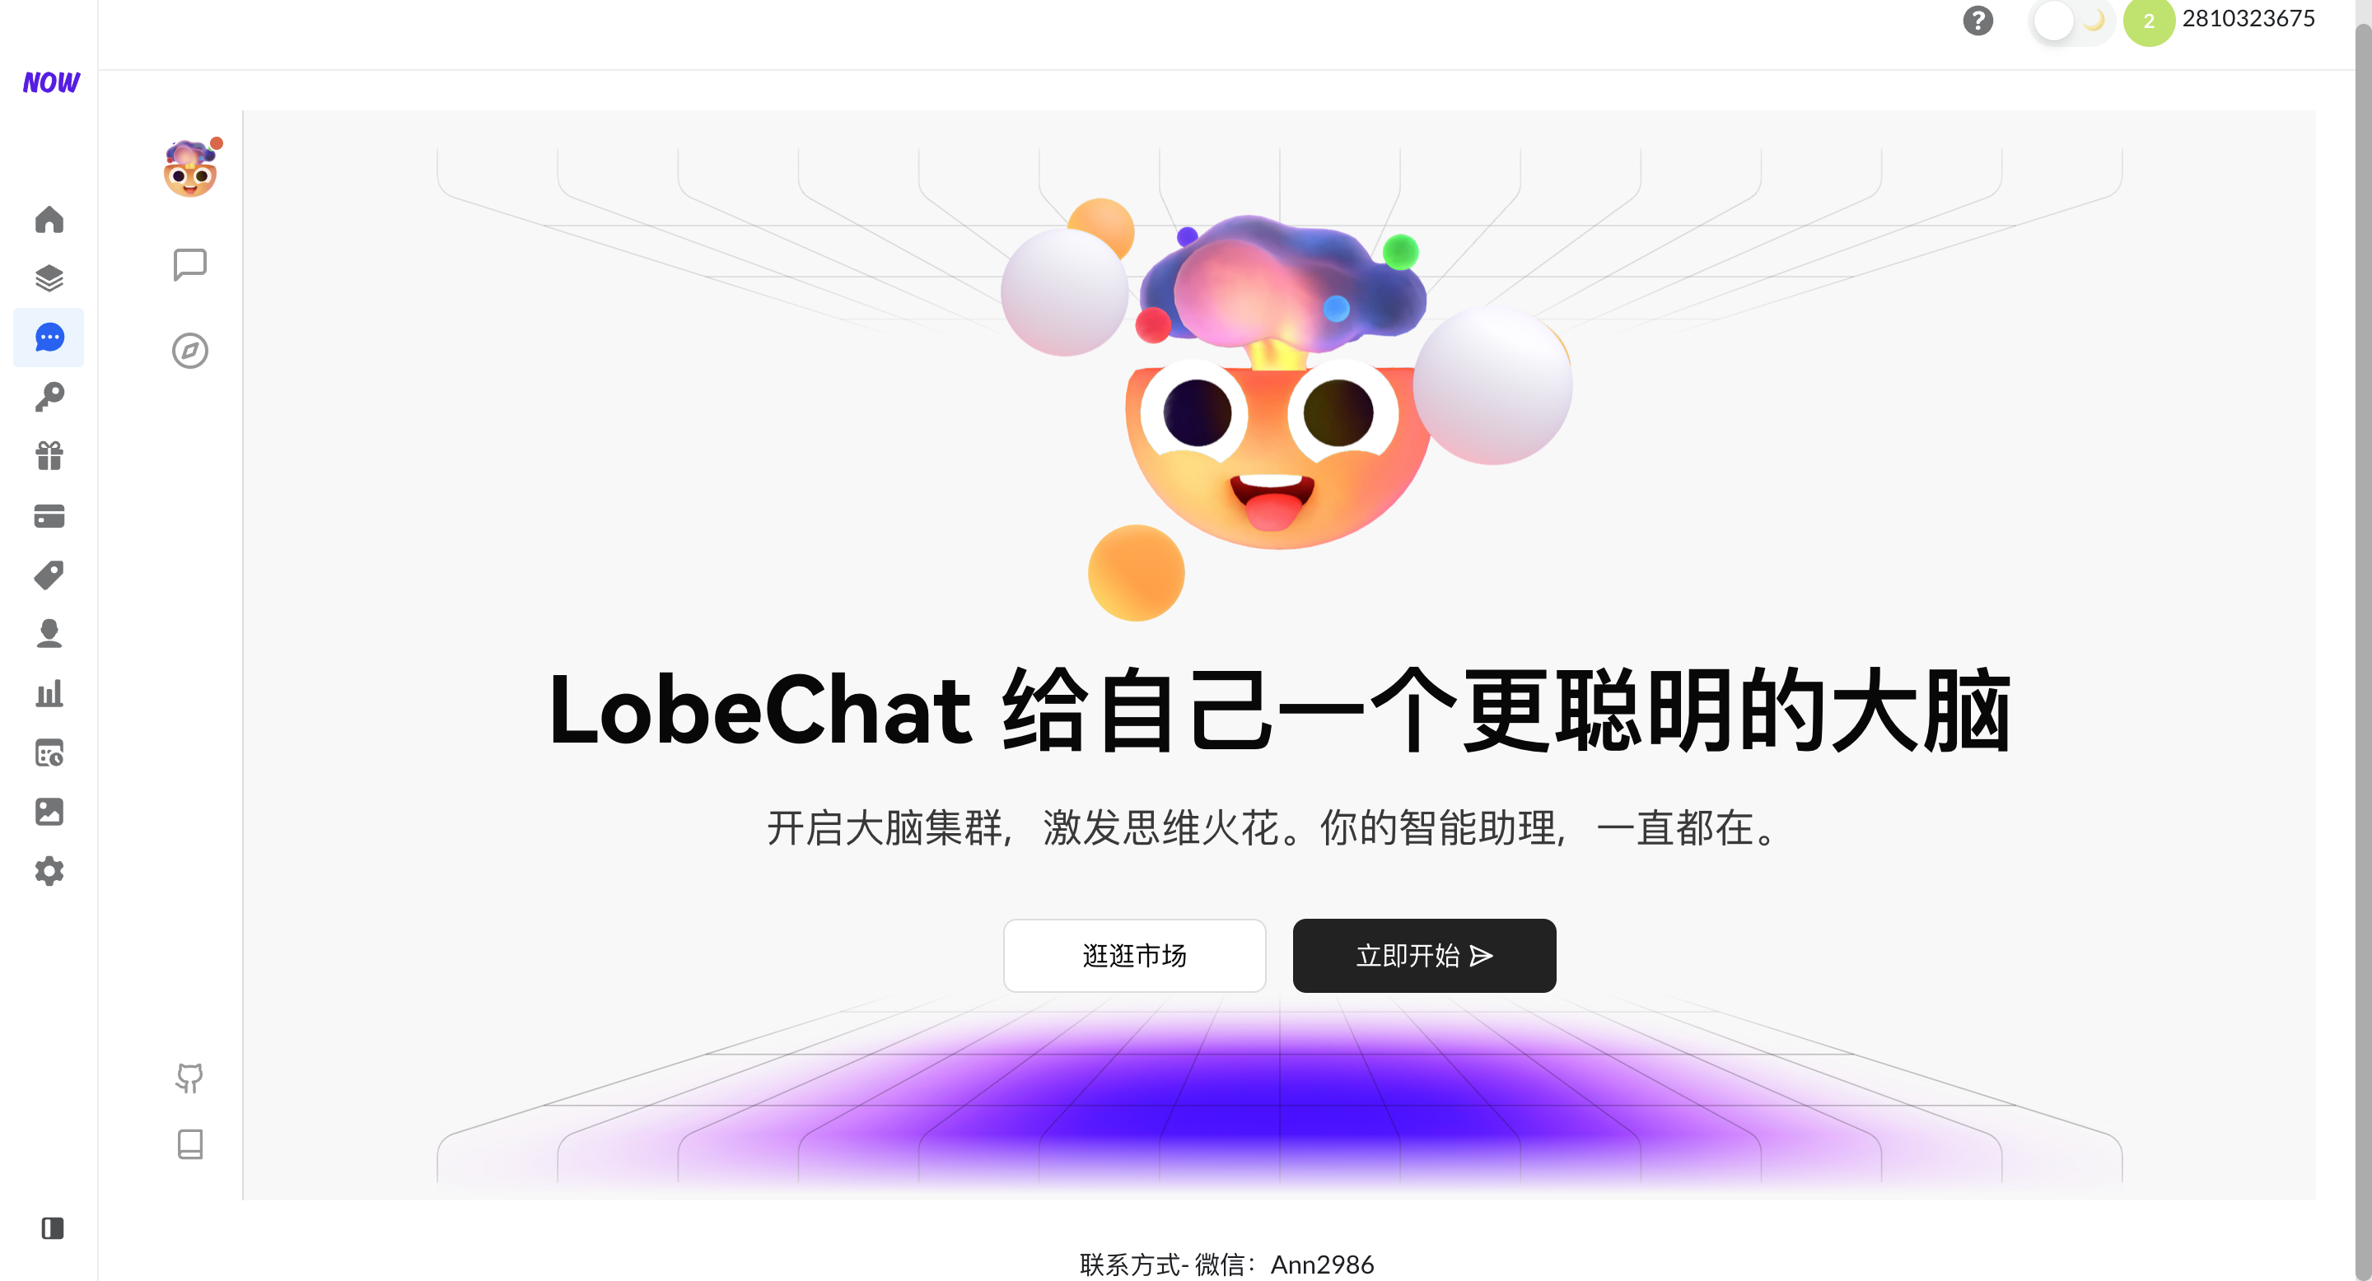This screenshot has width=2372, height=1281.
Task: Open the home icon in left sidebar
Action: coord(49,219)
